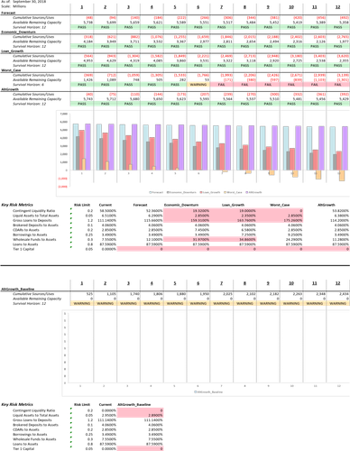Select Gross Loans to Deposits in the upper metrics
350x451 pixels.
tap(32, 220)
